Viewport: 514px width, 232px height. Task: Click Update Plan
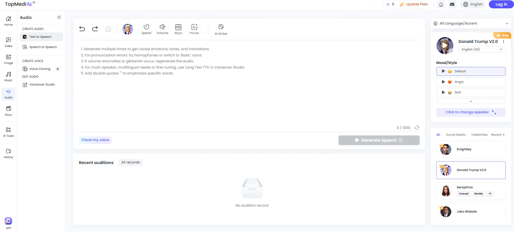[x=414, y=4]
